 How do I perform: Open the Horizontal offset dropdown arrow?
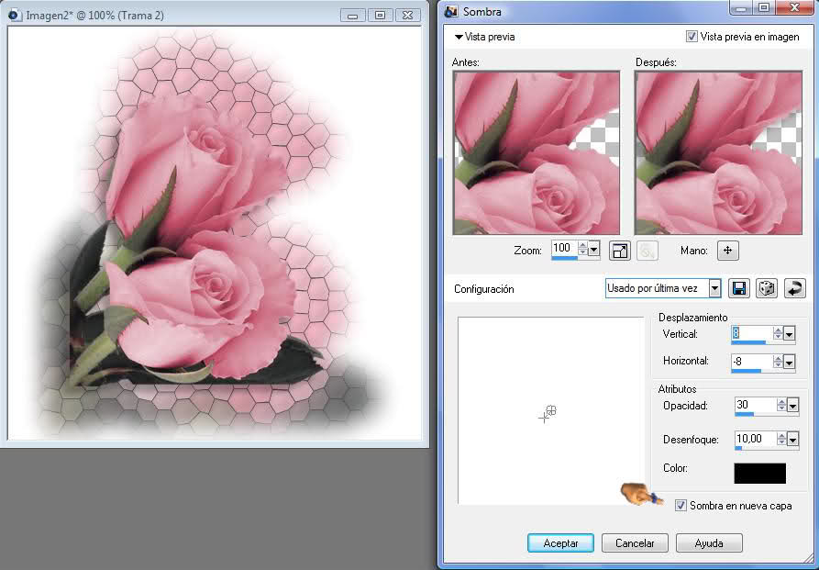pyautogui.click(x=790, y=362)
